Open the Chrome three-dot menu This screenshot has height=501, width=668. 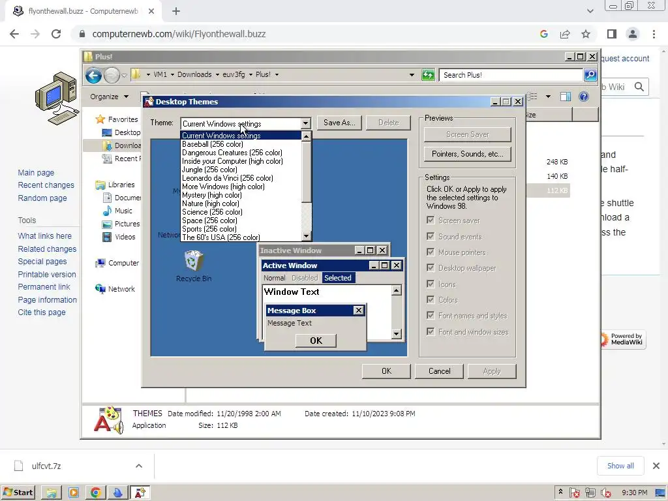[x=654, y=34]
